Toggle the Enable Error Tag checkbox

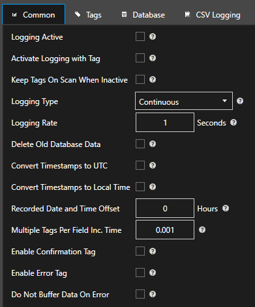[x=140, y=273]
